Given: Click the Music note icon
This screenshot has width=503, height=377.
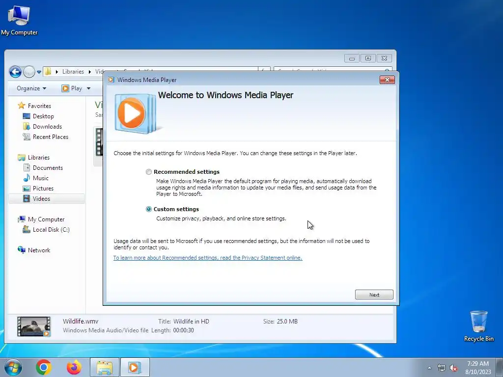Looking at the screenshot, I should (27, 178).
